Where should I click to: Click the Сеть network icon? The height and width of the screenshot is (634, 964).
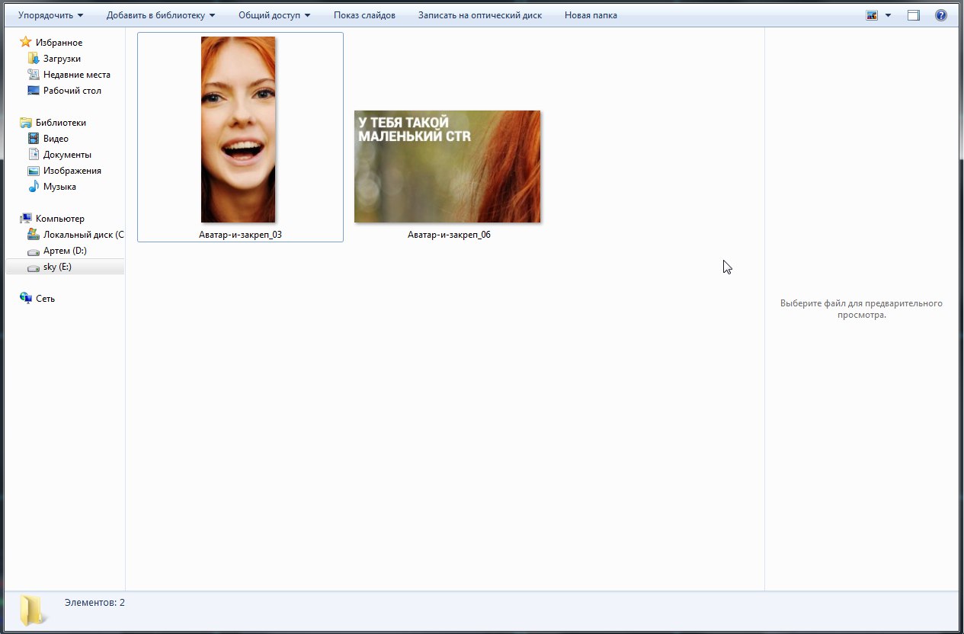pos(26,299)
